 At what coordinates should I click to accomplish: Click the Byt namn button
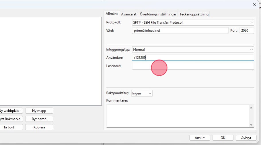pyautogui.click(x=39, y=119)
